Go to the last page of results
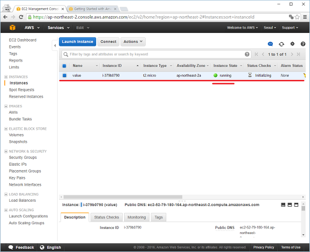The width and height of the screenshot is (310, 252). (x=298, y=54)
